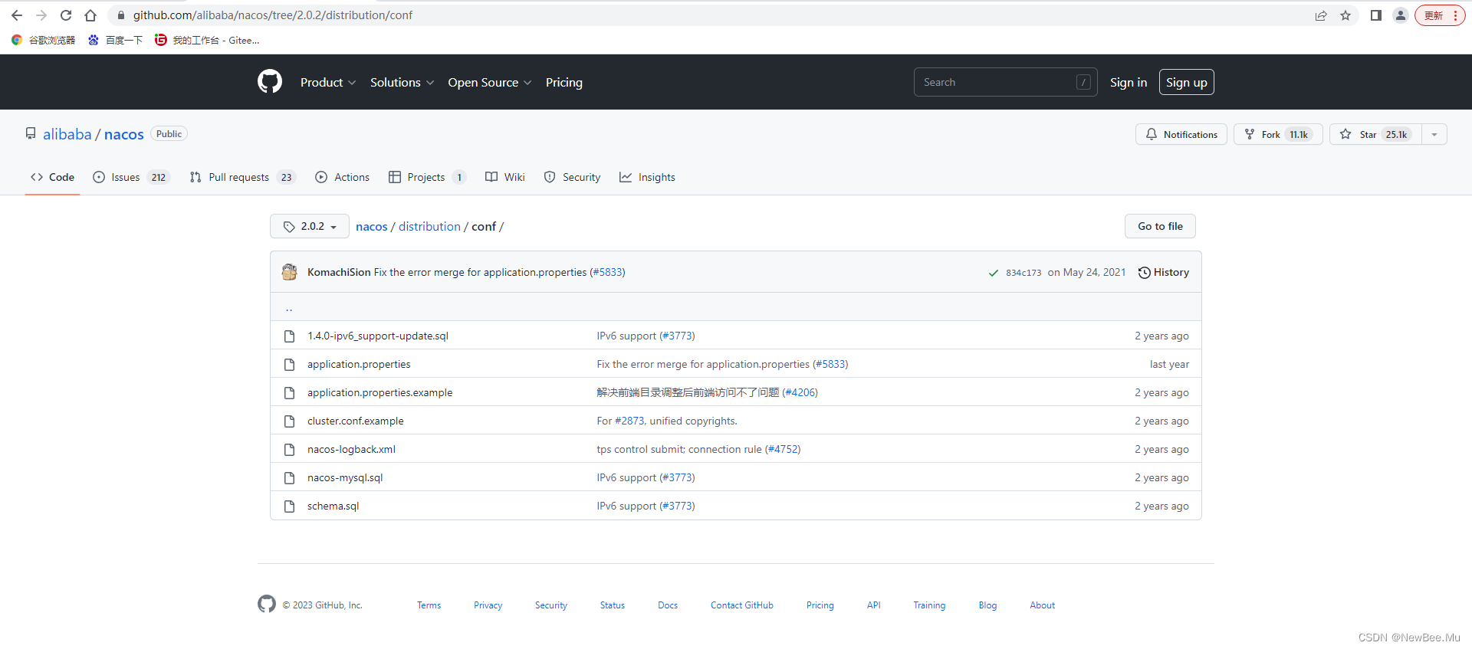Open the nacos repository name link
Image resolution: width=1472 pixels, height=649 pixels.
point(124,134)
